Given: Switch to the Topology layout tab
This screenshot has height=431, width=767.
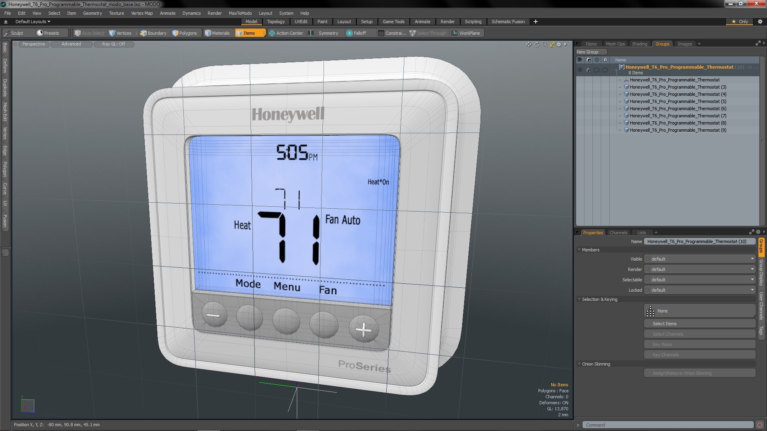Looking at the screenshot, I should [x=276, y=22].
